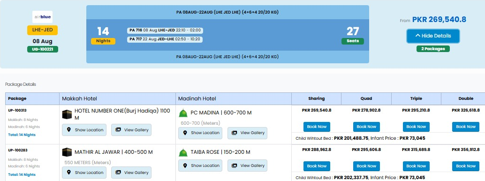
Task: Book Now the PKR 295,210.8 triple option
Action: click(x=416, y=127)
